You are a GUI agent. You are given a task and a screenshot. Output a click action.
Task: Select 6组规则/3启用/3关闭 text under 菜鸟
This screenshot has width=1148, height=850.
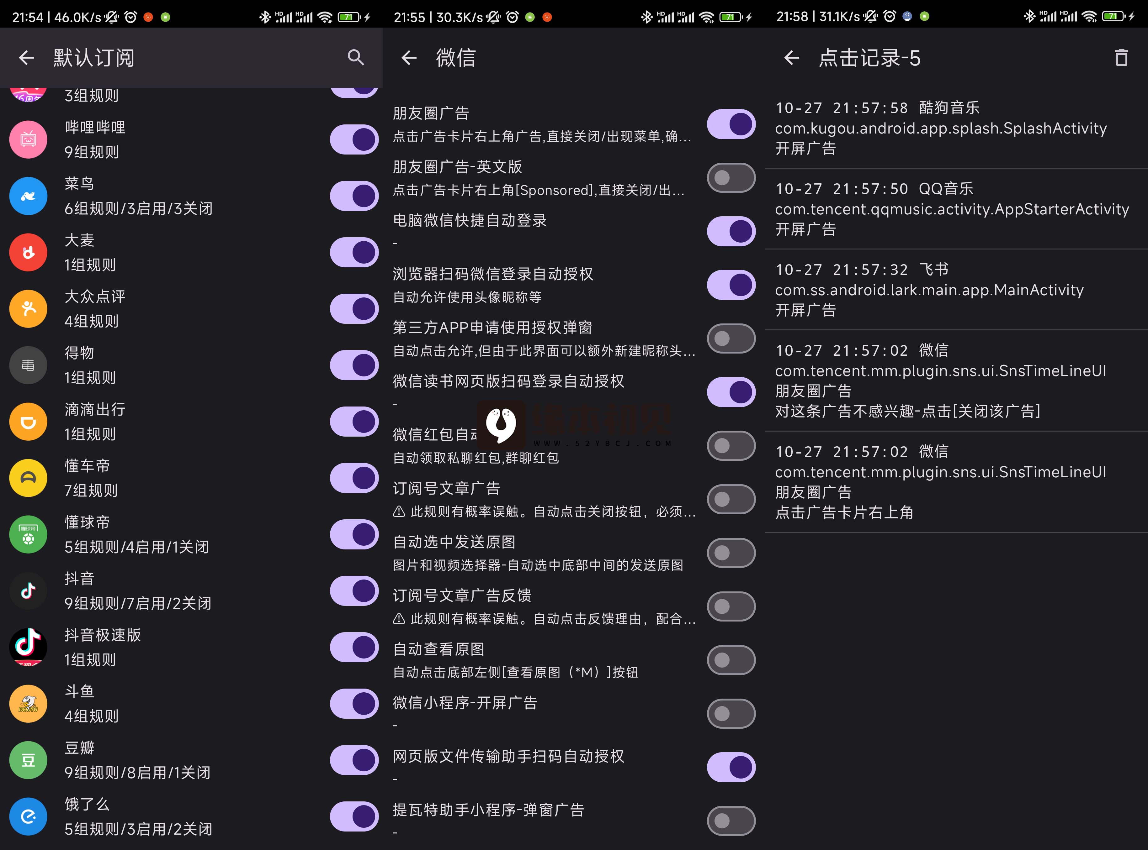(x=138, y=209)
